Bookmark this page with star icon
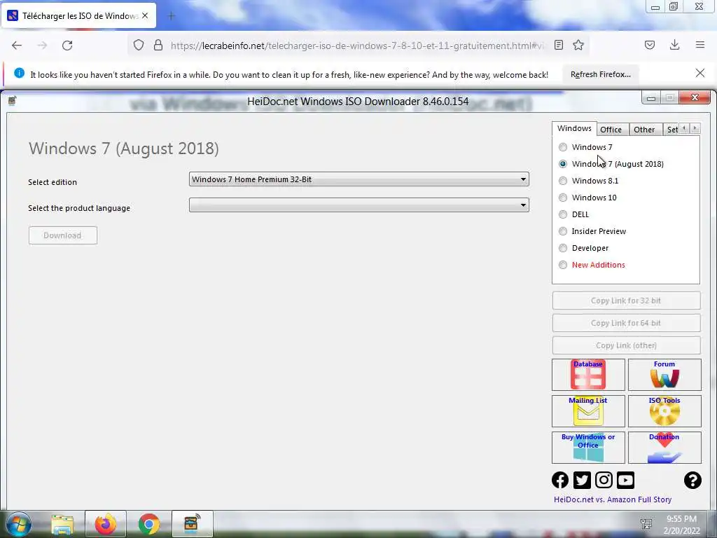This screenshot has width=717, height=538. (578, 45)
